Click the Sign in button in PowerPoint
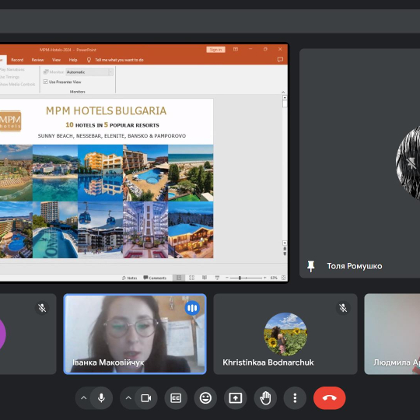The width and height of the screenshot is (420, 420). (x=215, y=50)
